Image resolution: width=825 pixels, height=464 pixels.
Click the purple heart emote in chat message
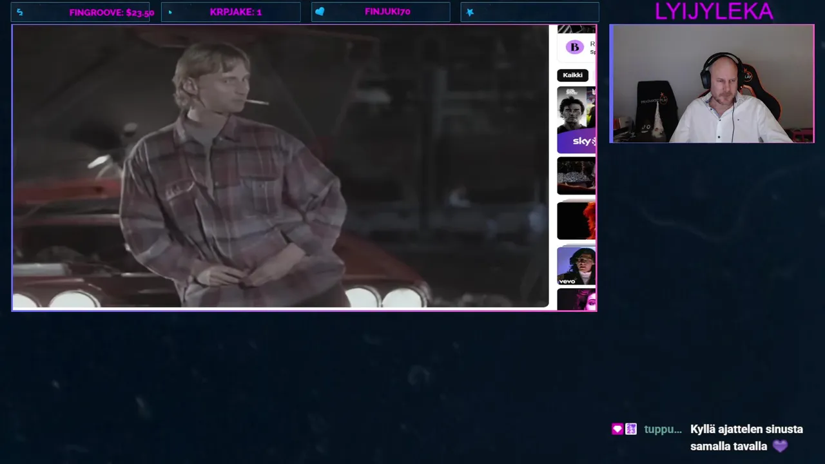(x=780, y=446)
